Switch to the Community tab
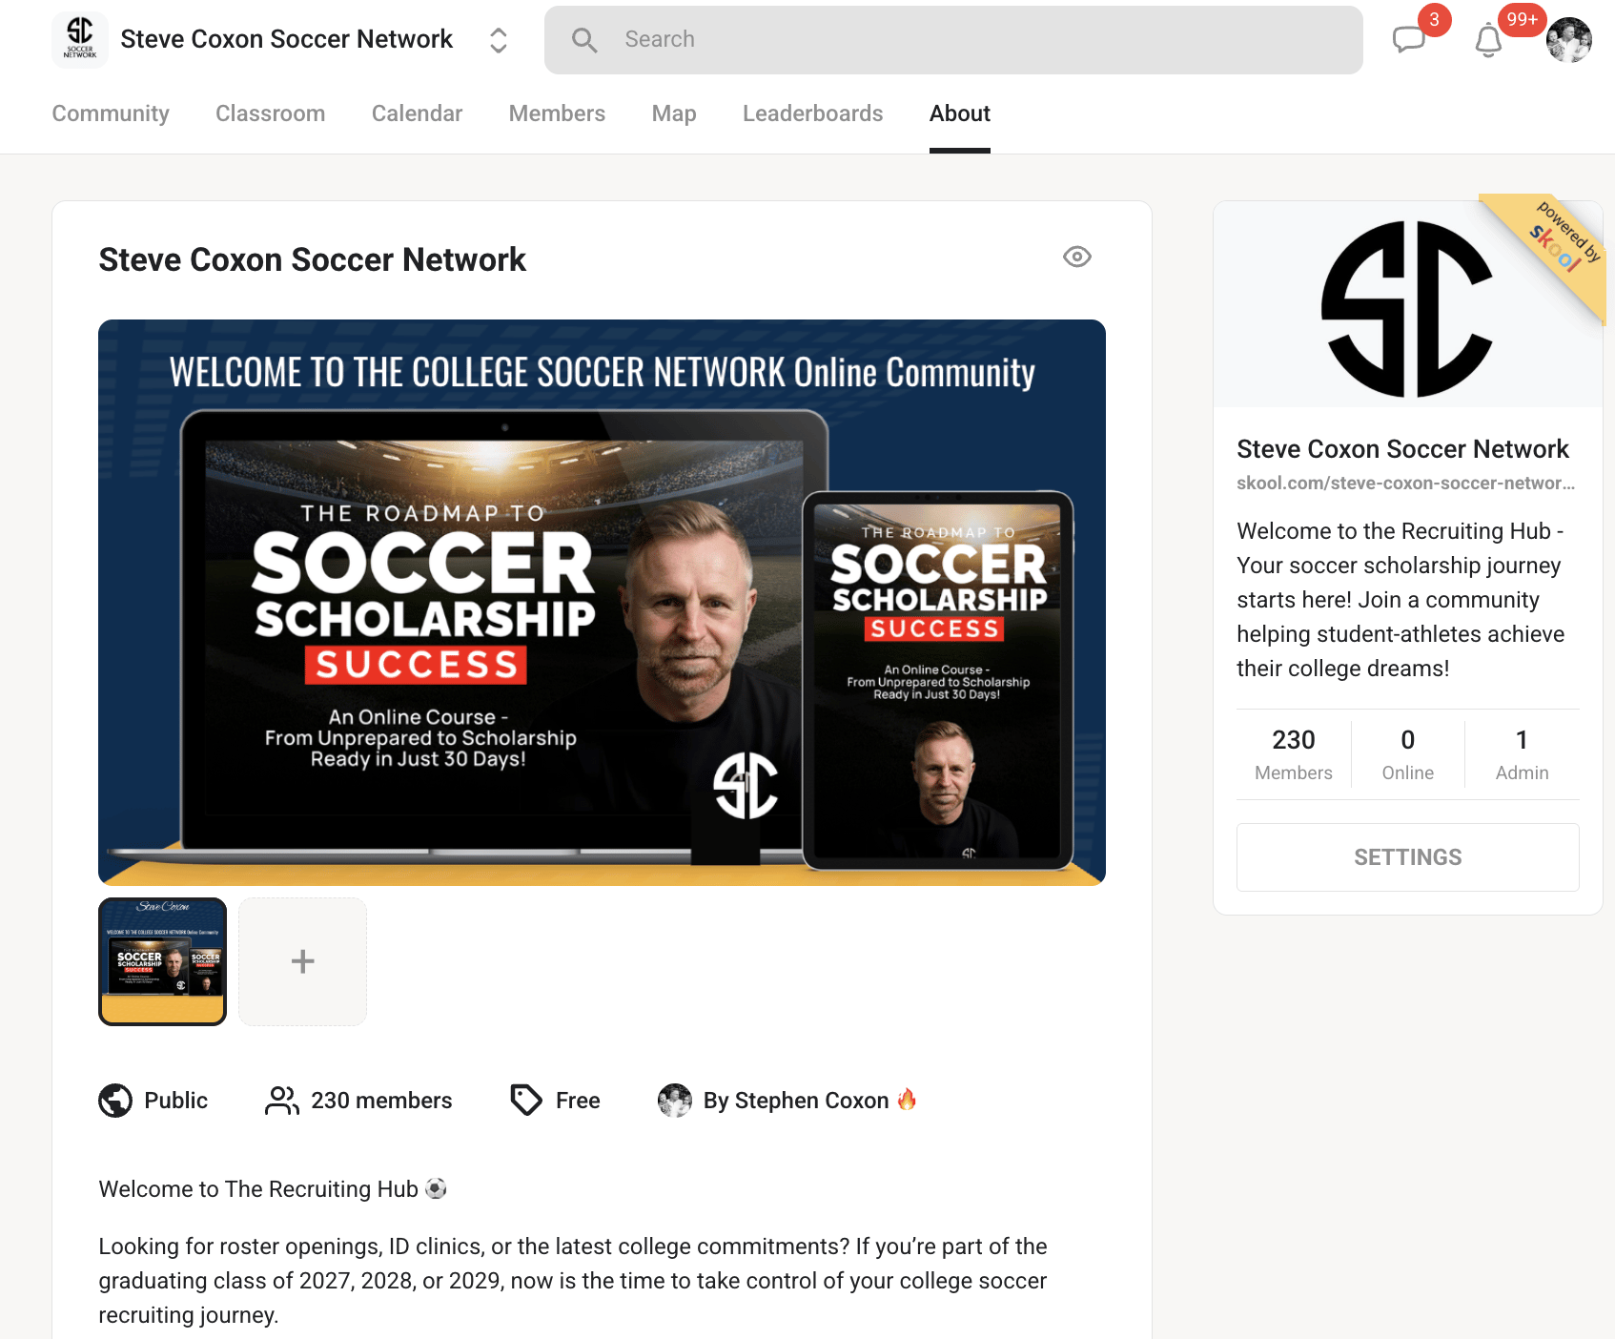 pyautogui.click(x=111, y=113)
